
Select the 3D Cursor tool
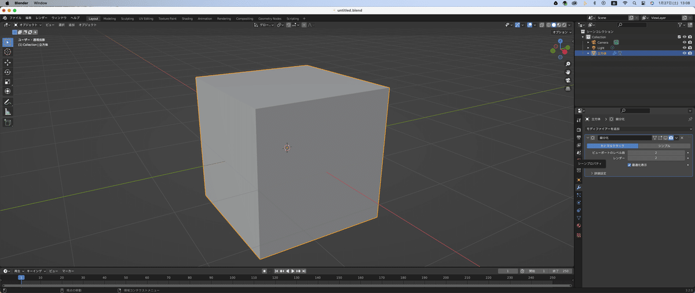8,52
